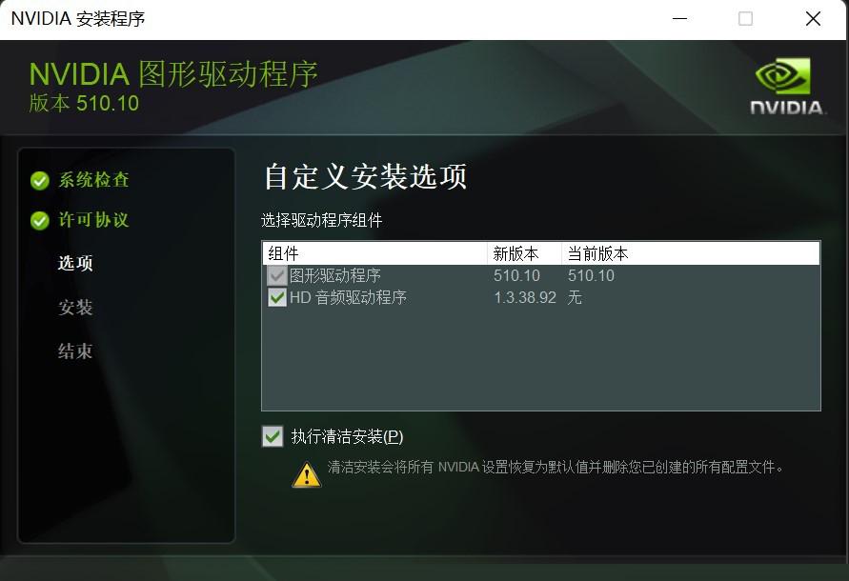Uncheck the HD 音频驱动程序 checkbox
Viewport: 849px width, 581px height.
[276, 297]
